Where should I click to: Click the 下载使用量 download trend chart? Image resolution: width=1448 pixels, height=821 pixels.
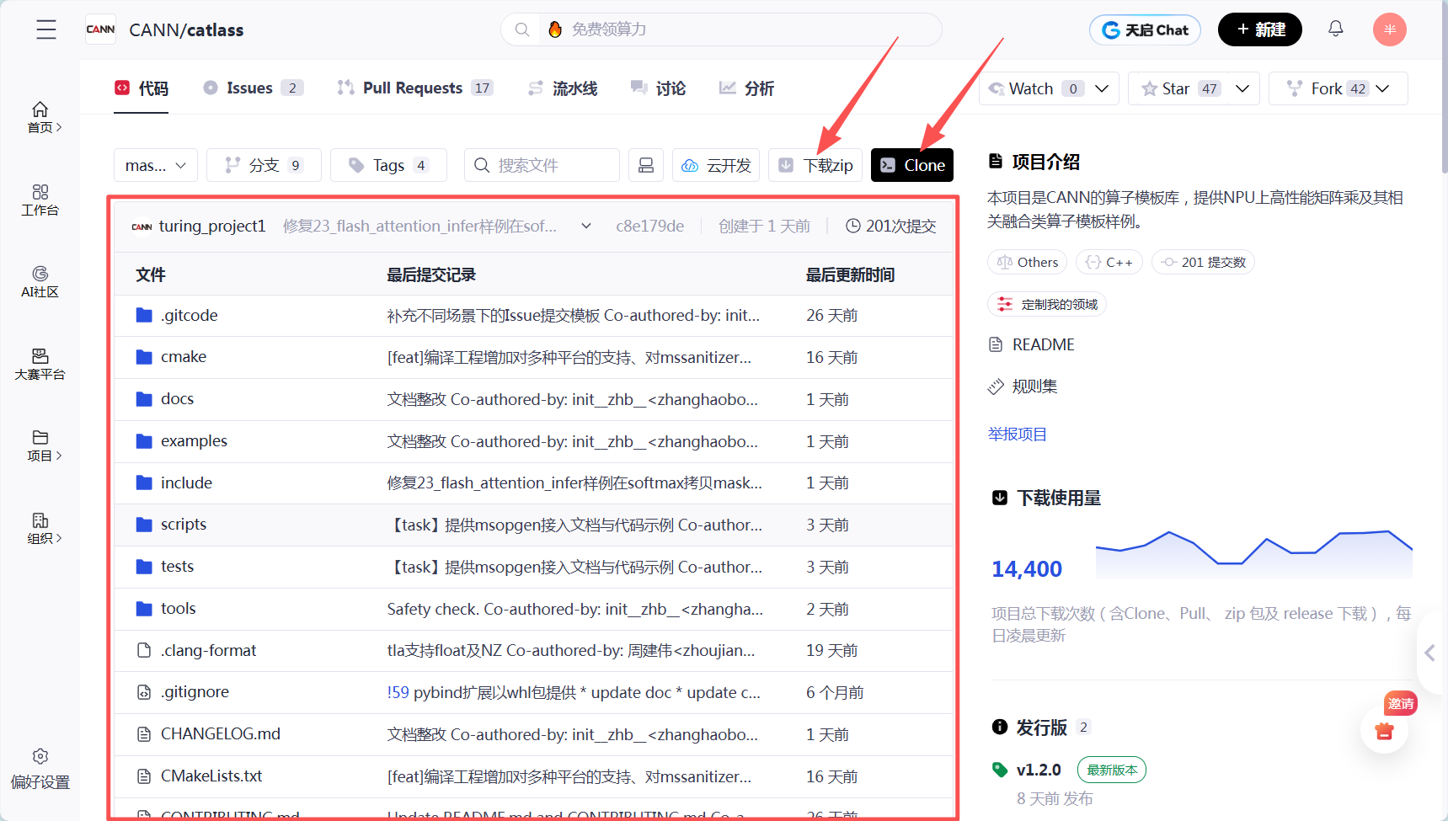(x=1253, y=554)
